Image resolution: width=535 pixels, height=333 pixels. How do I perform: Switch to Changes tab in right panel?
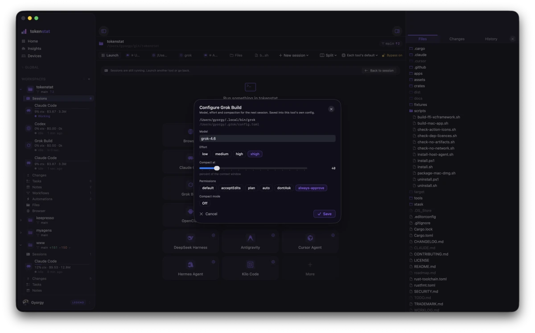[x=457, y=39]
